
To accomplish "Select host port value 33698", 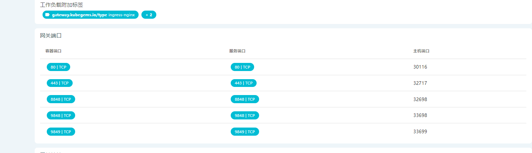I will click(x=420, y=116).
